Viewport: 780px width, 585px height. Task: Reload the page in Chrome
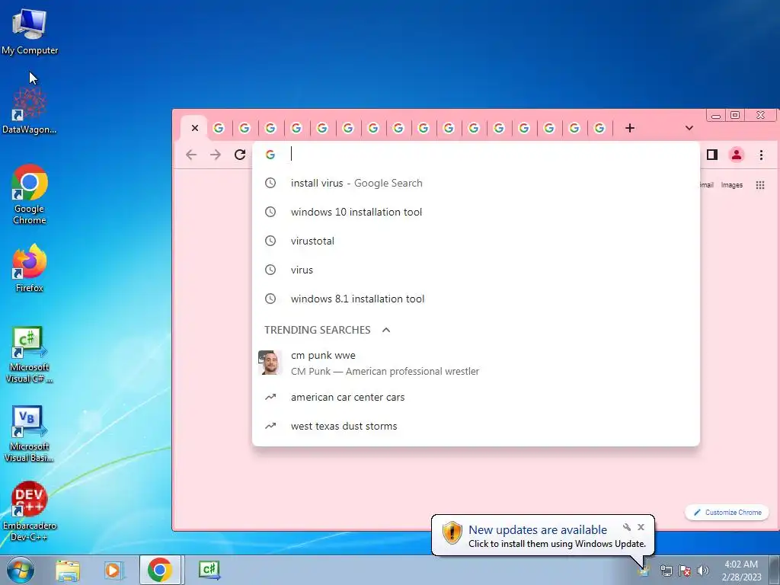240,155
